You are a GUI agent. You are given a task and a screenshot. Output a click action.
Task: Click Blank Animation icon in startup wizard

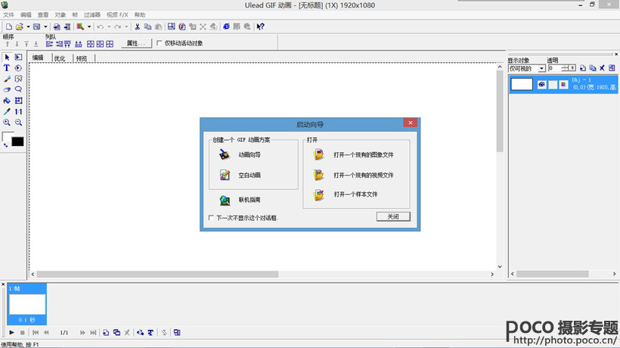coord(225,175)
